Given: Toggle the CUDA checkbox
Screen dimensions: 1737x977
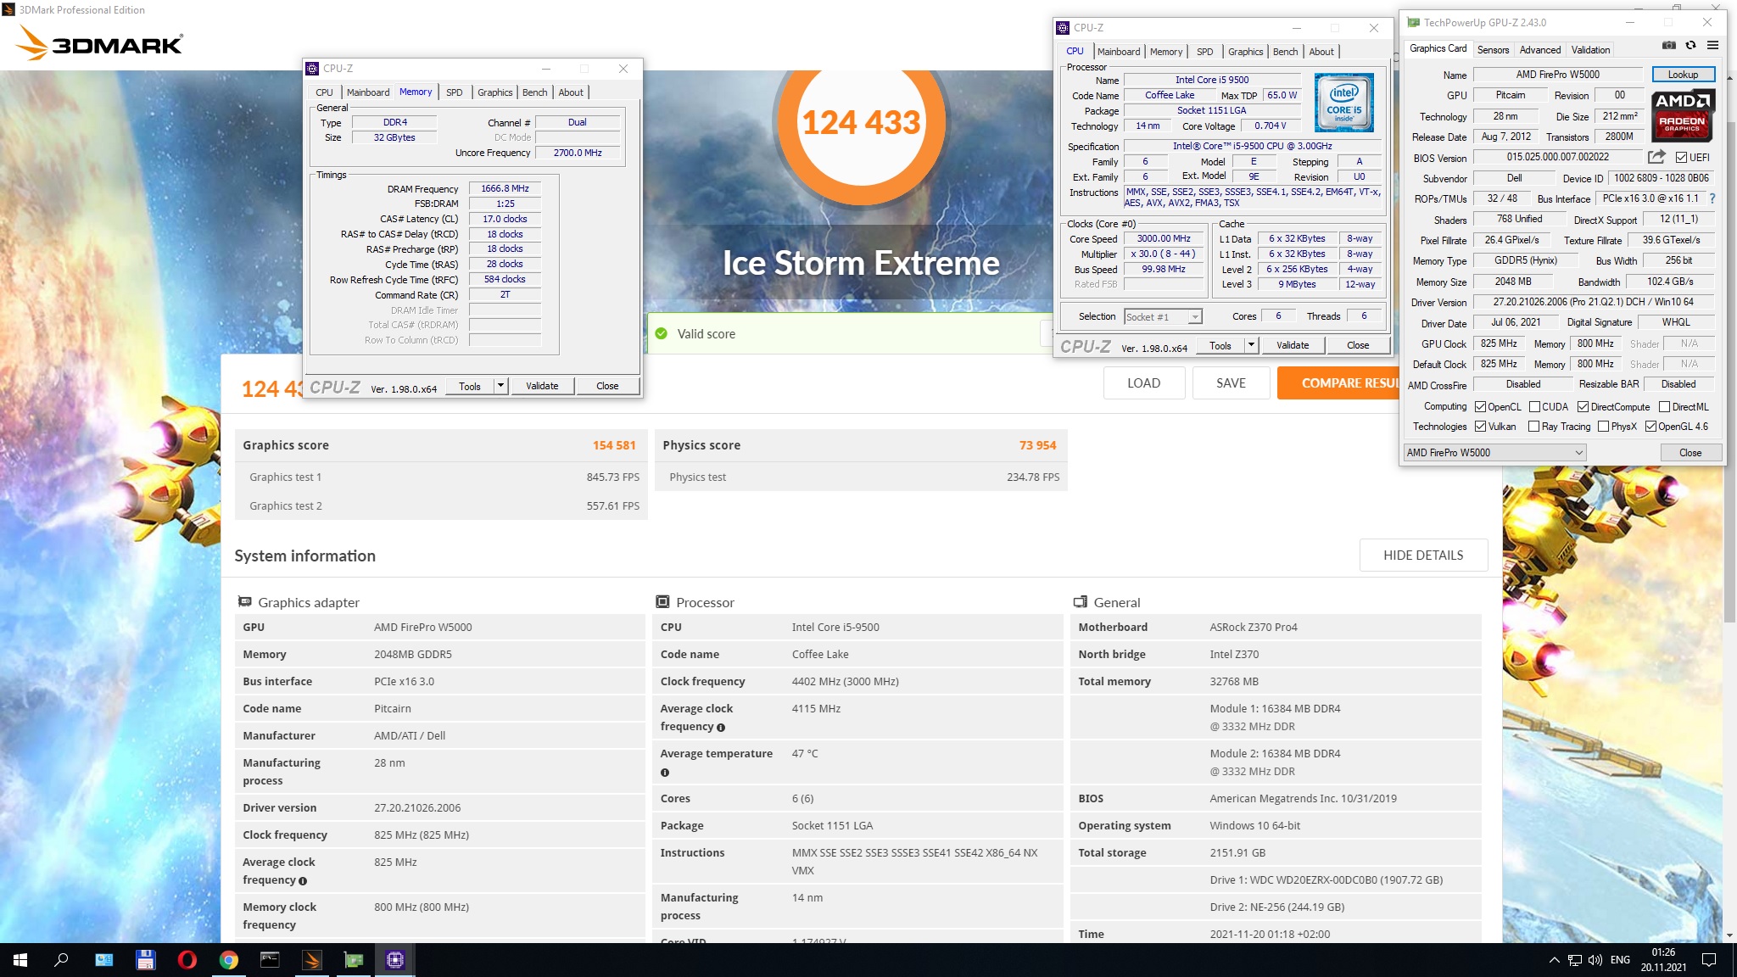Looking at the screenshot, I should (x=1534, y=407).
